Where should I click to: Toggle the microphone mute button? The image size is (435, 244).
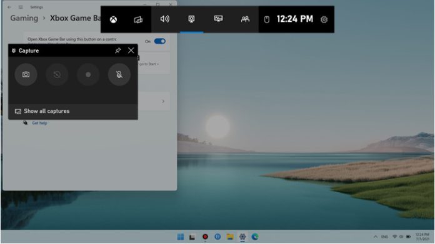click(119, 74)
